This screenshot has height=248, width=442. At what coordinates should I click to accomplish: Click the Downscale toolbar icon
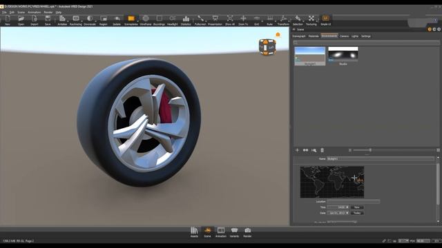[90, 19]
